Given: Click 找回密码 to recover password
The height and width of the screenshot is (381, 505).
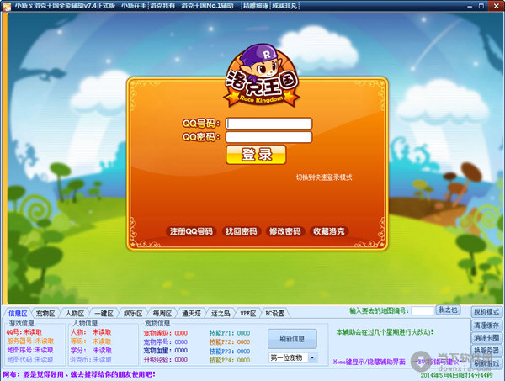Looking at the screenshot, I should (x=242, y=231).
